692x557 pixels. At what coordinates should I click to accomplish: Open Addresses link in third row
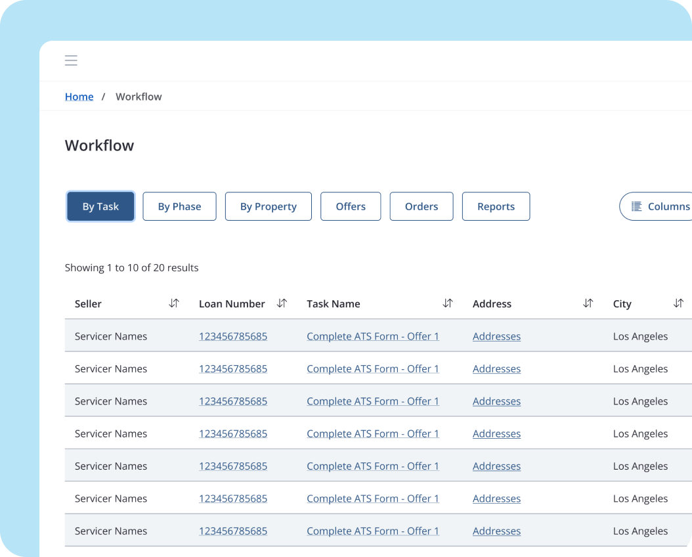tap(496, 401)
